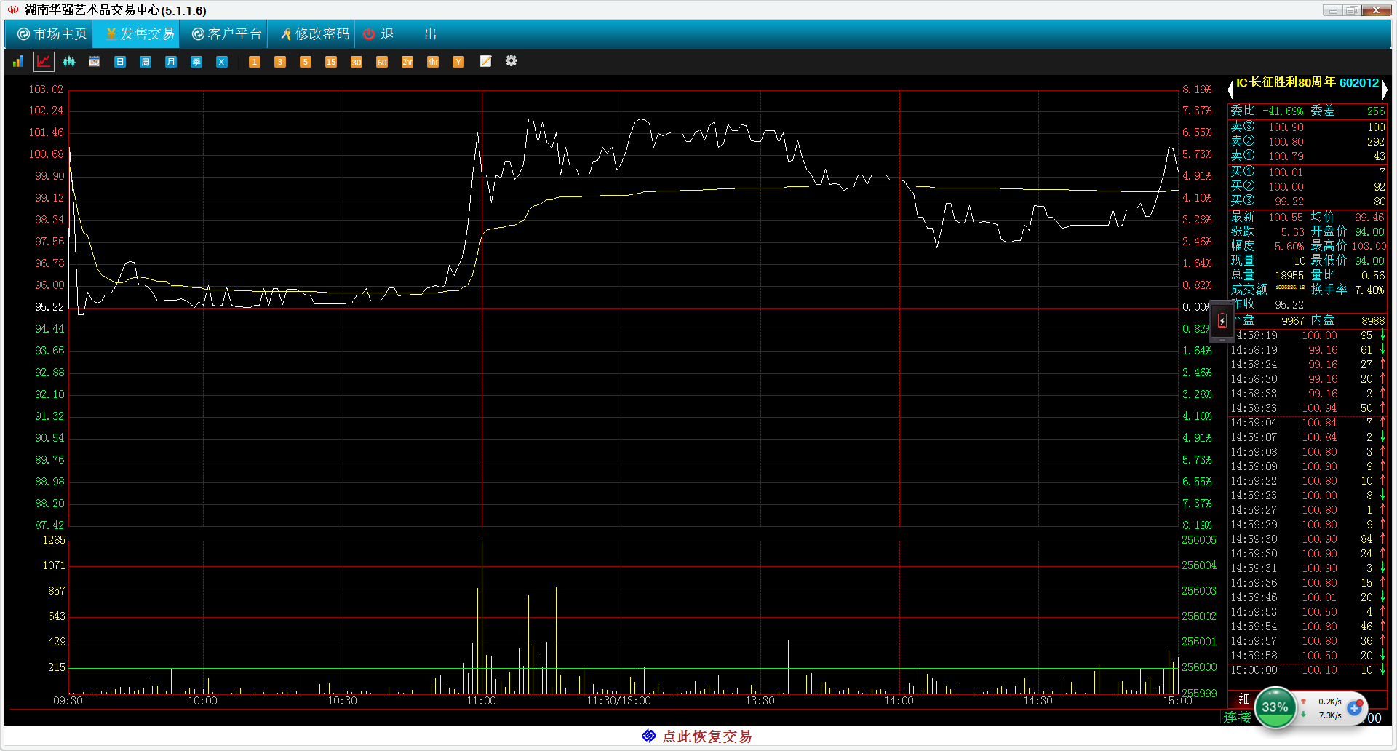The image size is (1397, 751).
Task: Click the 最新 value 100.55
Action: [1286, 218]
